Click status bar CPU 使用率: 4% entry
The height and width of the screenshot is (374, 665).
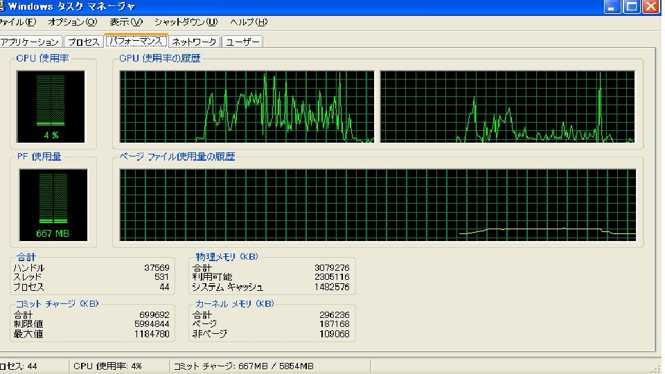[108, 366]
